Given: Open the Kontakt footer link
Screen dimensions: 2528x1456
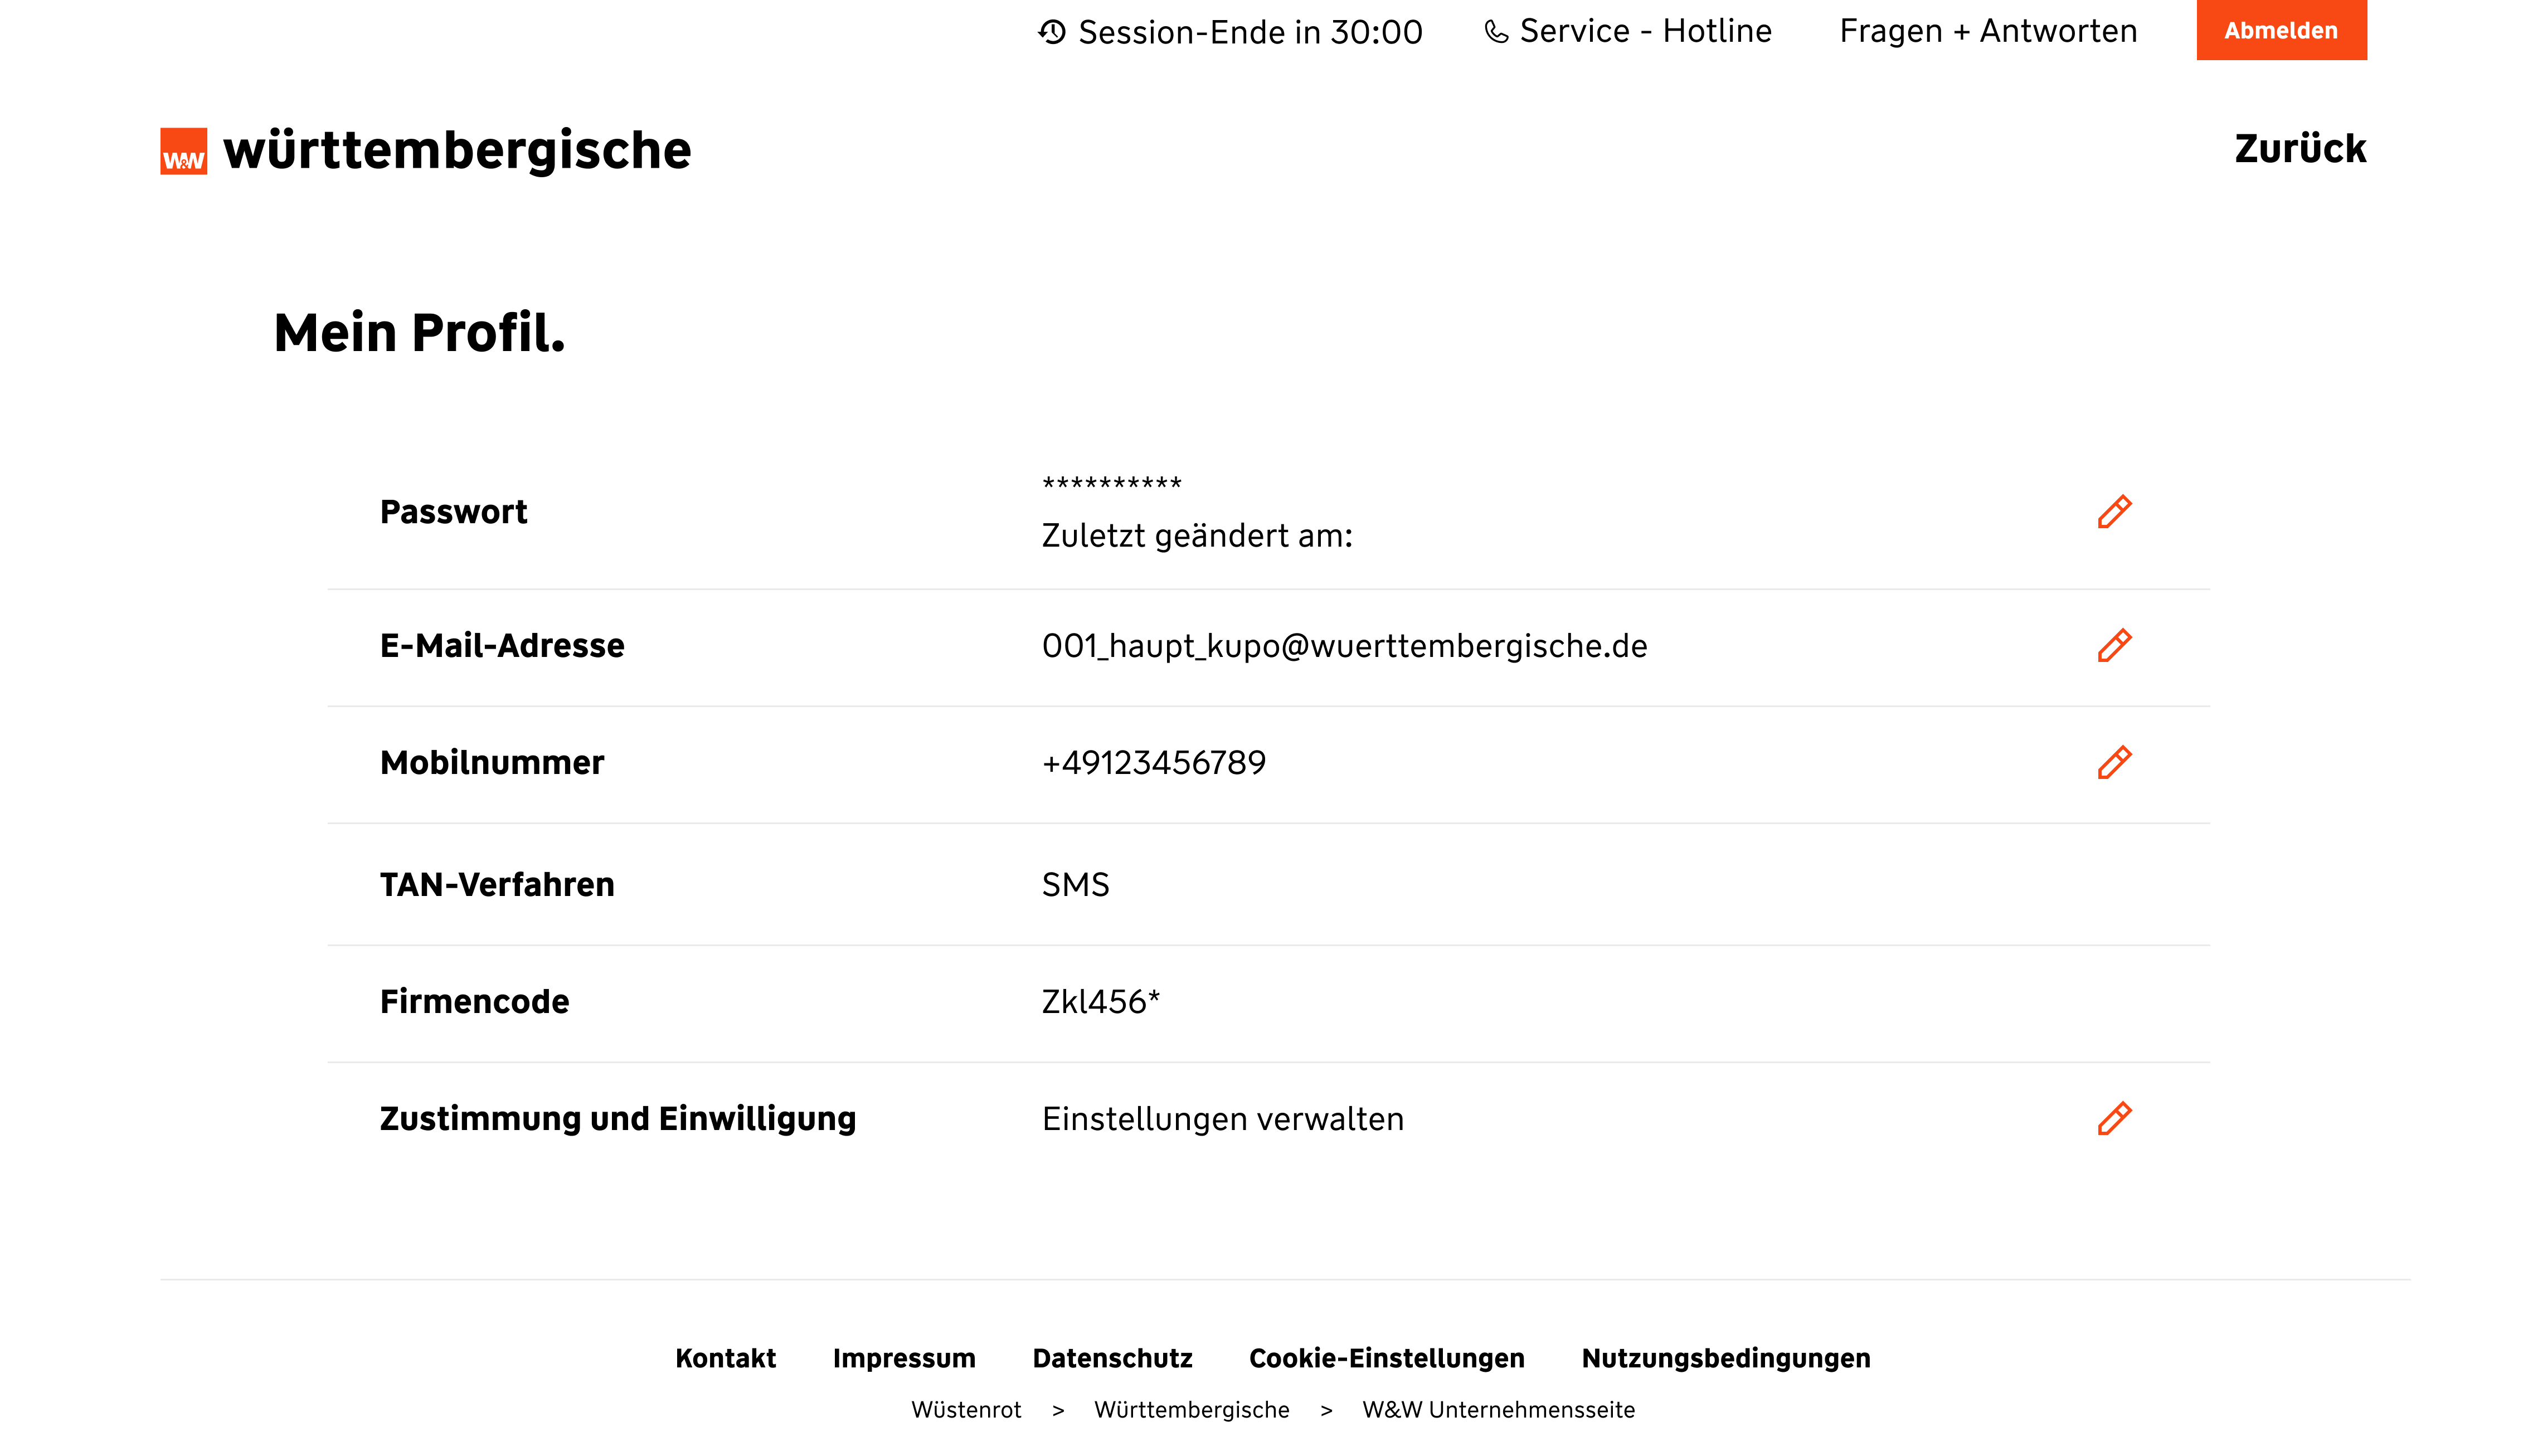Looking at the screenshot, I should (x=725, y=1358).
